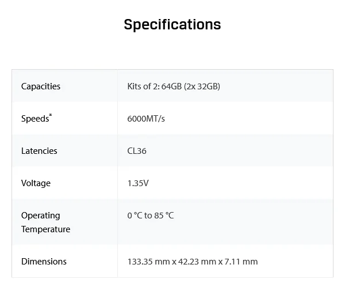Click the 1.35V voltage value
The width and height of the screenshot is (345, 291).
coord(138,183)
